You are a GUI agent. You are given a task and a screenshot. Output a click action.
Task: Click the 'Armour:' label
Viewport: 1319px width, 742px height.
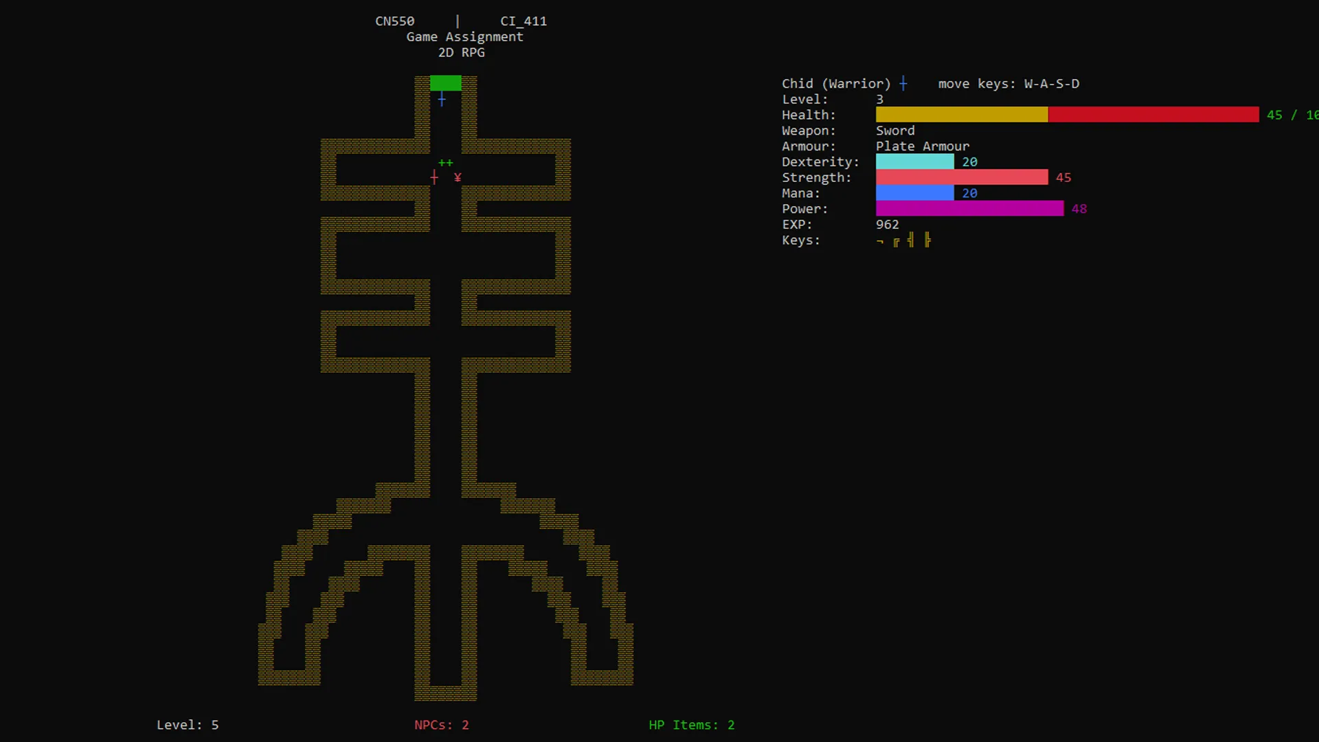click(809, 146)
